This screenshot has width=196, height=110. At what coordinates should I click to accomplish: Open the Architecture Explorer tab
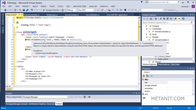coord(37,104)
